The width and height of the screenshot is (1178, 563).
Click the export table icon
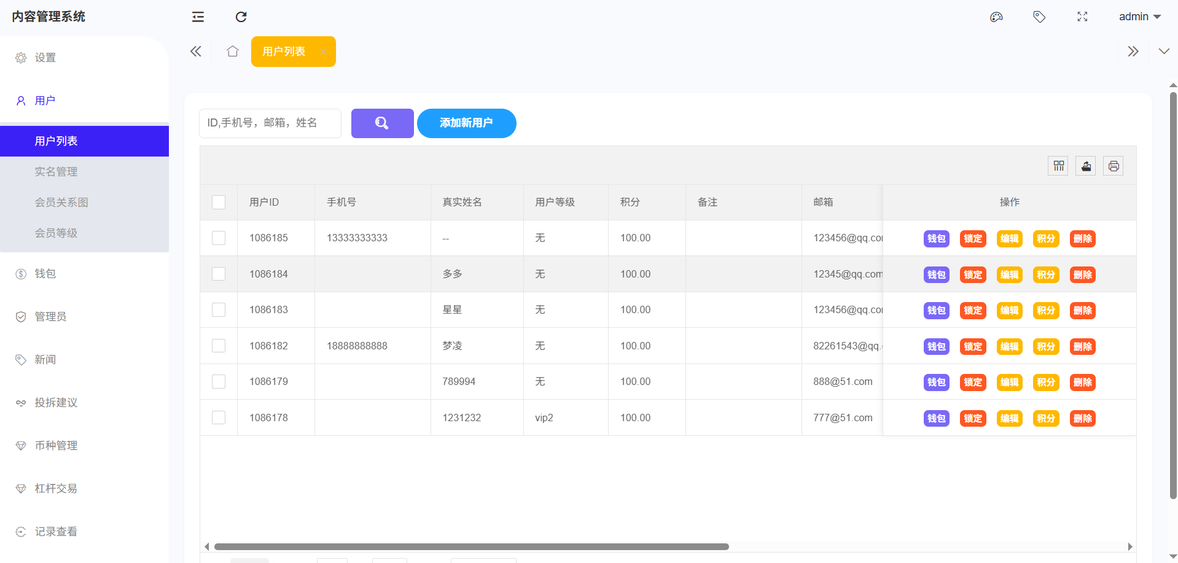pyautogui.click(x=1086, y=166)
